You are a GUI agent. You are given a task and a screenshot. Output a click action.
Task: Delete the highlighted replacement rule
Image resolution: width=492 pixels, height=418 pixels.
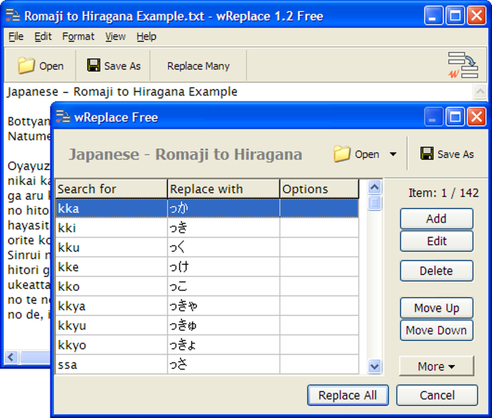[436, 271]
